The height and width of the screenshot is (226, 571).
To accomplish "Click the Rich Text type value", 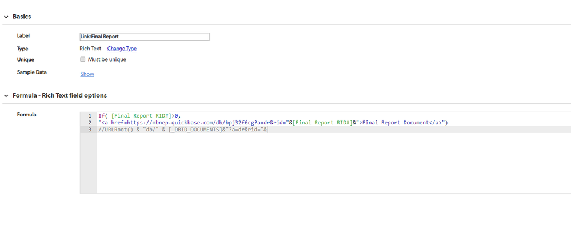I will coord(90,49).
